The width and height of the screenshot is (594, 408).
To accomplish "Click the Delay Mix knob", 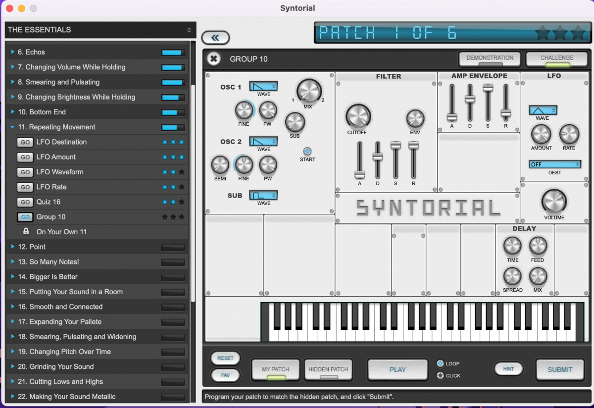I will click(538, 276).
